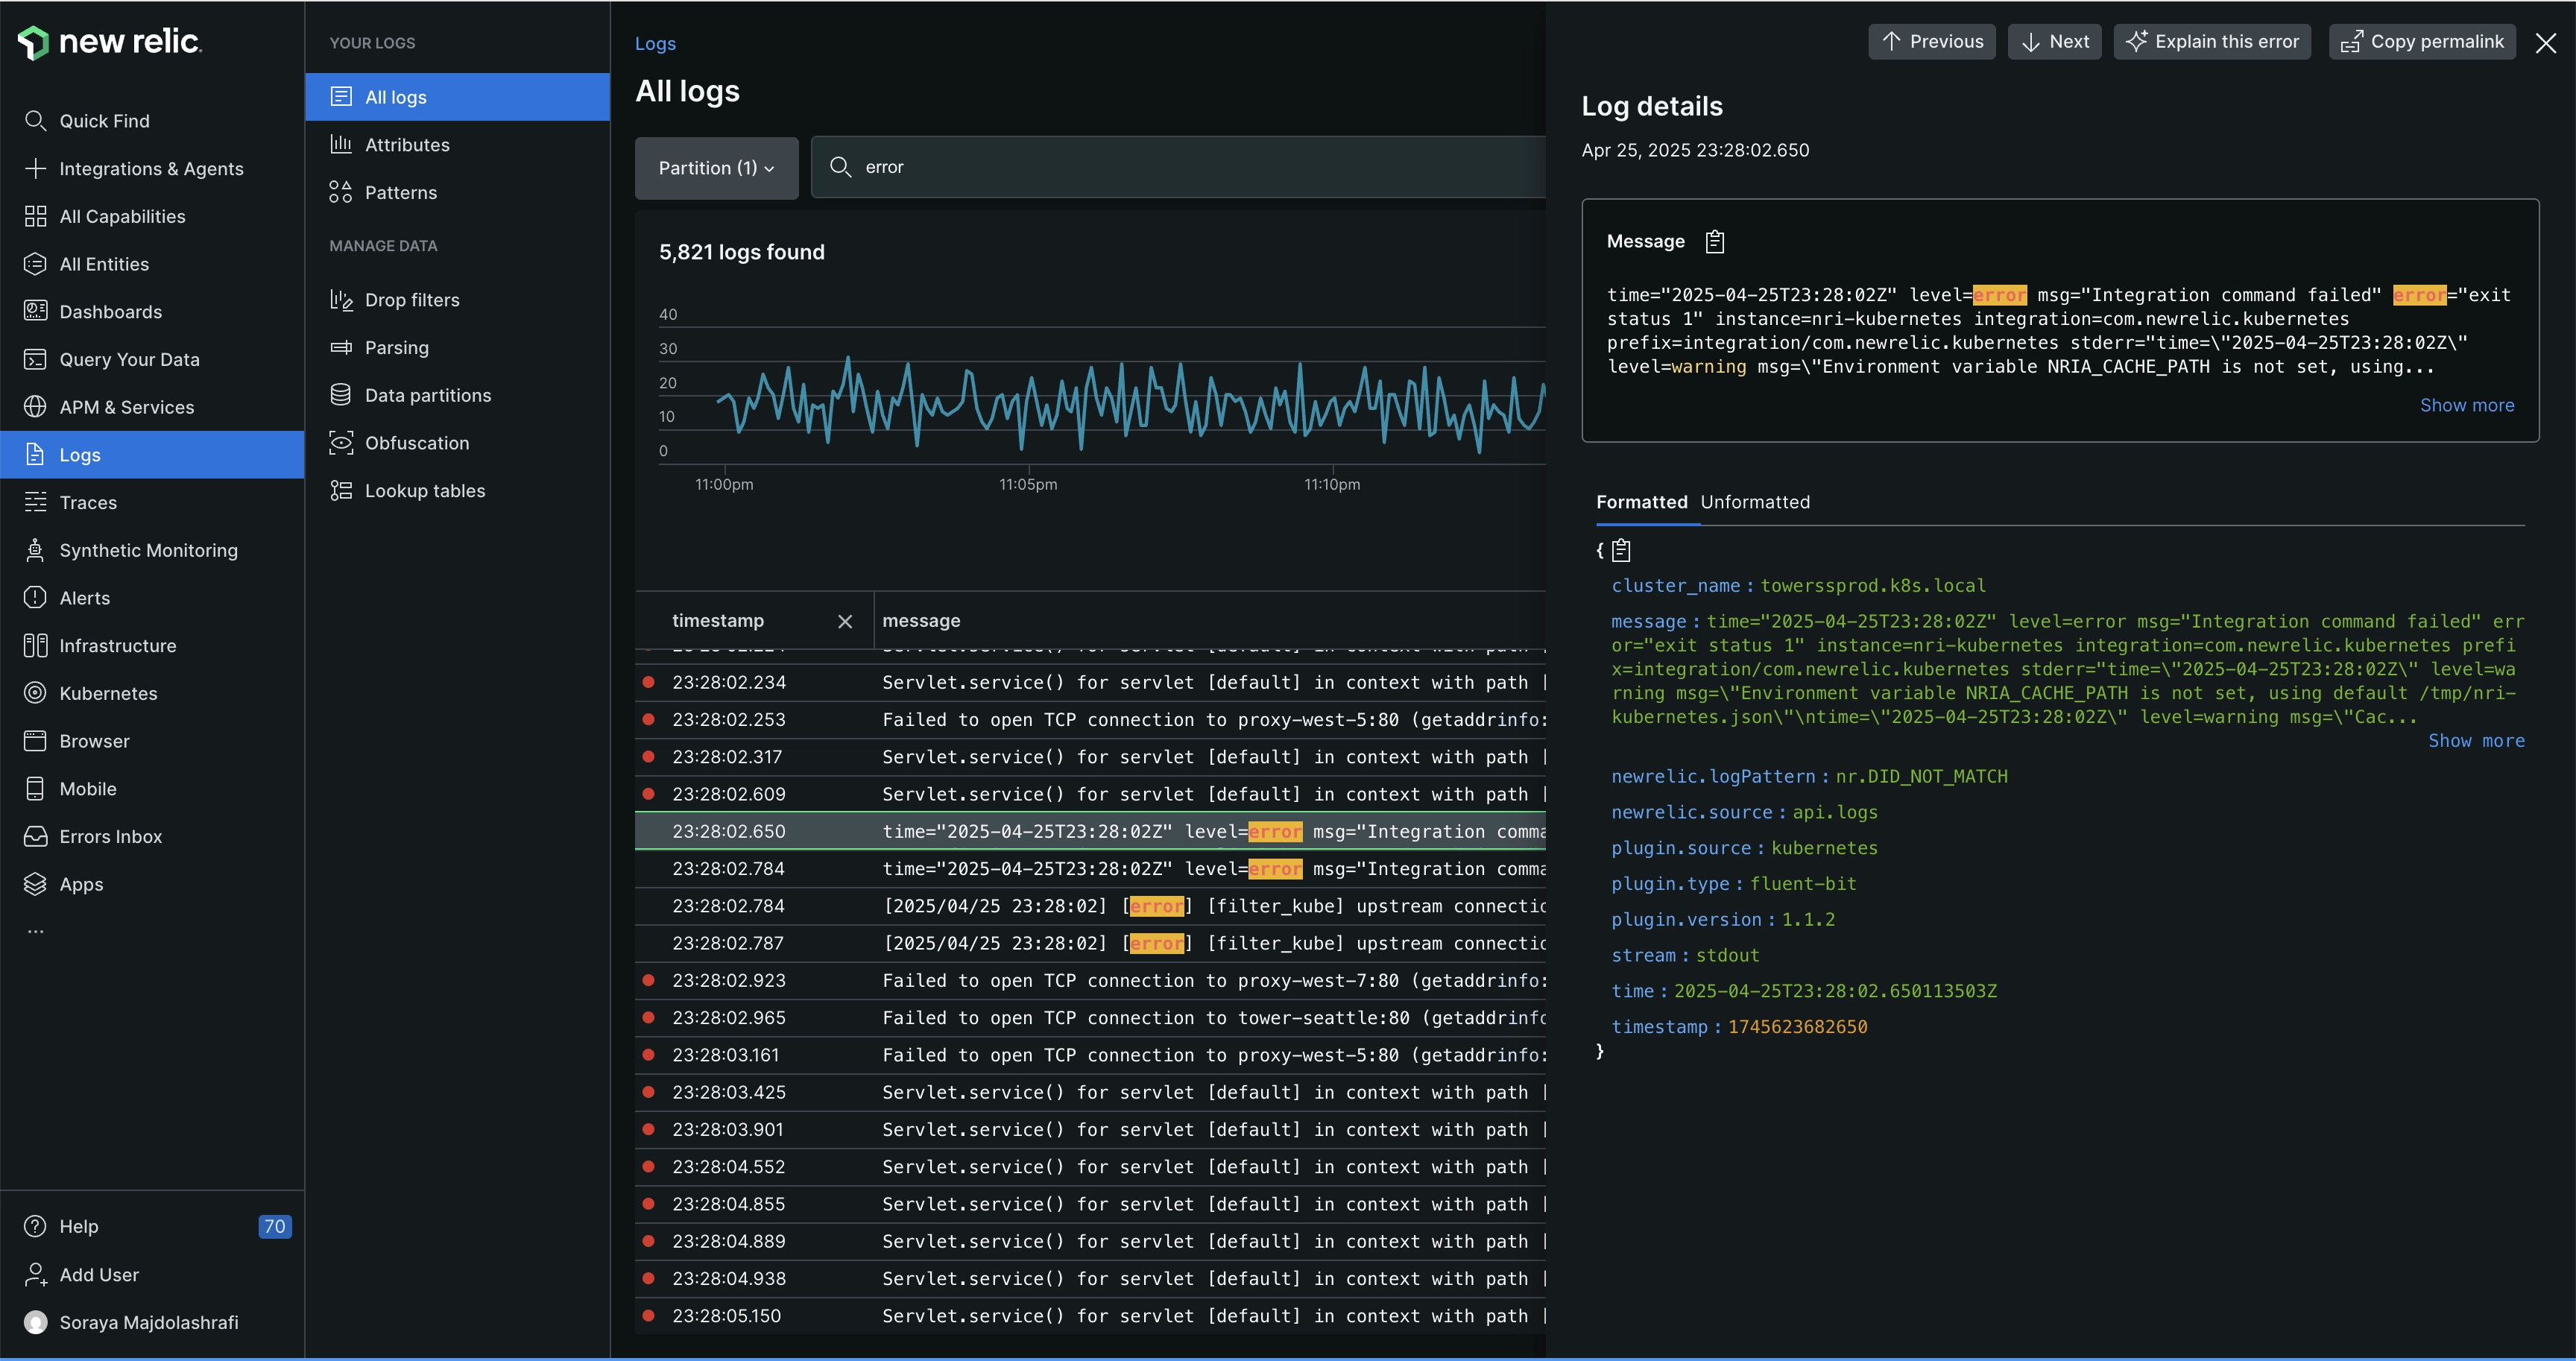Copy the log message using the clipboard icon

(1714, 241)
